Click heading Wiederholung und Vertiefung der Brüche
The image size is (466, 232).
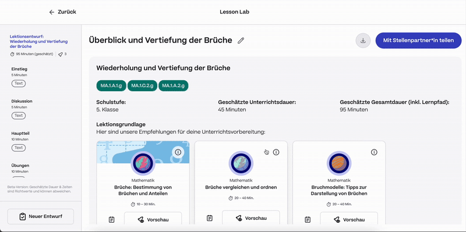163,68
